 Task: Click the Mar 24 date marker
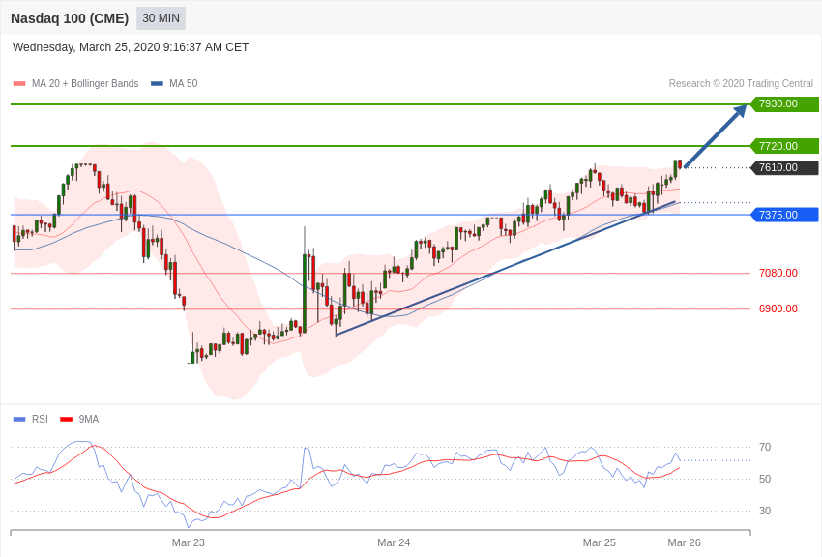394,542
